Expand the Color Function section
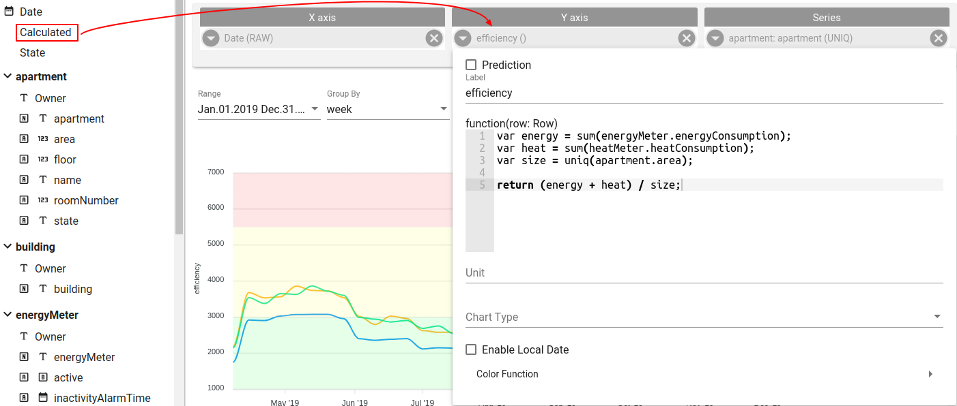This screenshot has width=957, height=406. click(704, 374)
